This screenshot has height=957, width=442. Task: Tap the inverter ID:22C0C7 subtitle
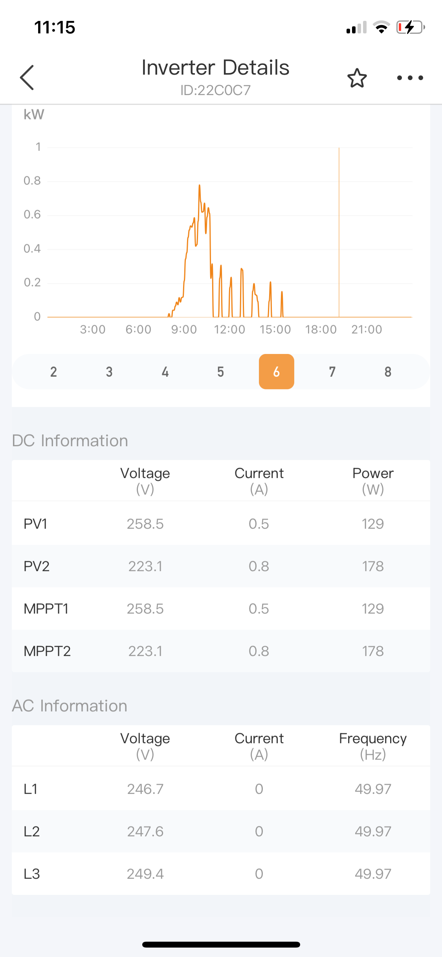point(215,90)
